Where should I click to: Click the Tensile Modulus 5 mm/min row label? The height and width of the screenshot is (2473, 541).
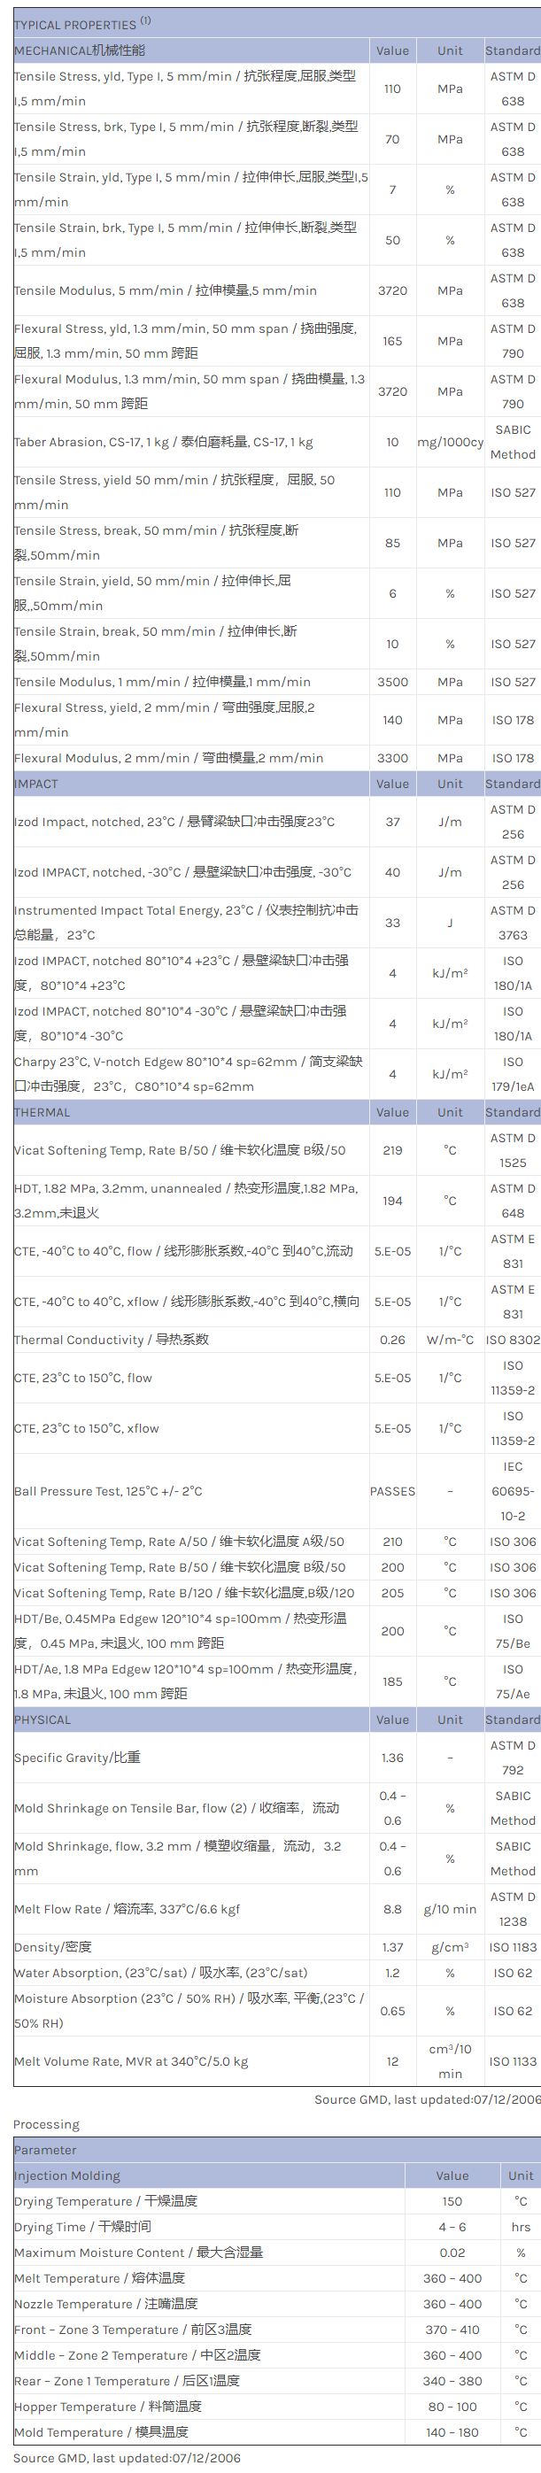coord(165,291)
